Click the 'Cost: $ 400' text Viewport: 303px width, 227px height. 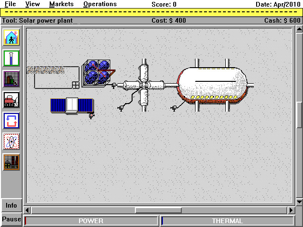pos(169,20)
